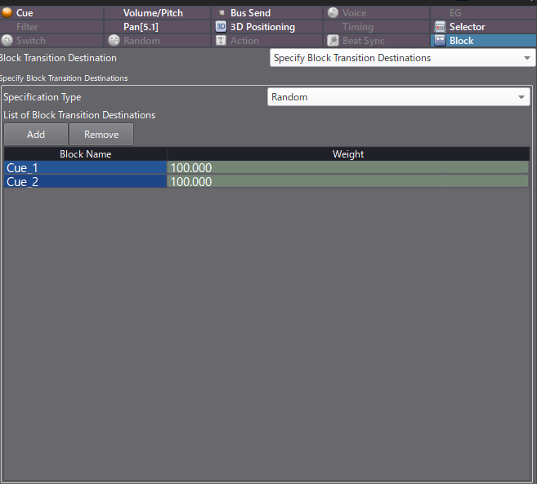Click the Beat Sync tab icon
The image size is (537, 484).
tap(333, 41)
